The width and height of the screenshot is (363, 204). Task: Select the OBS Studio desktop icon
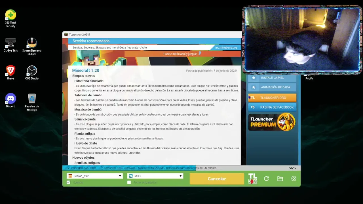pos(32,73)
